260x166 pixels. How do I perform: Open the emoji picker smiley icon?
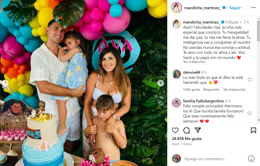click(x=251, y=159)
